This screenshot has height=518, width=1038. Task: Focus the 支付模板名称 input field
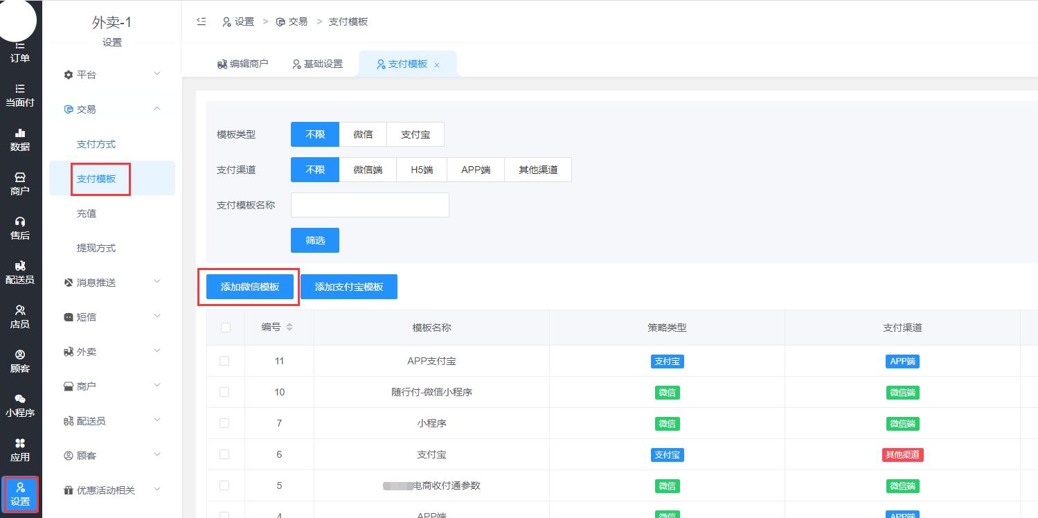(370, 205)
